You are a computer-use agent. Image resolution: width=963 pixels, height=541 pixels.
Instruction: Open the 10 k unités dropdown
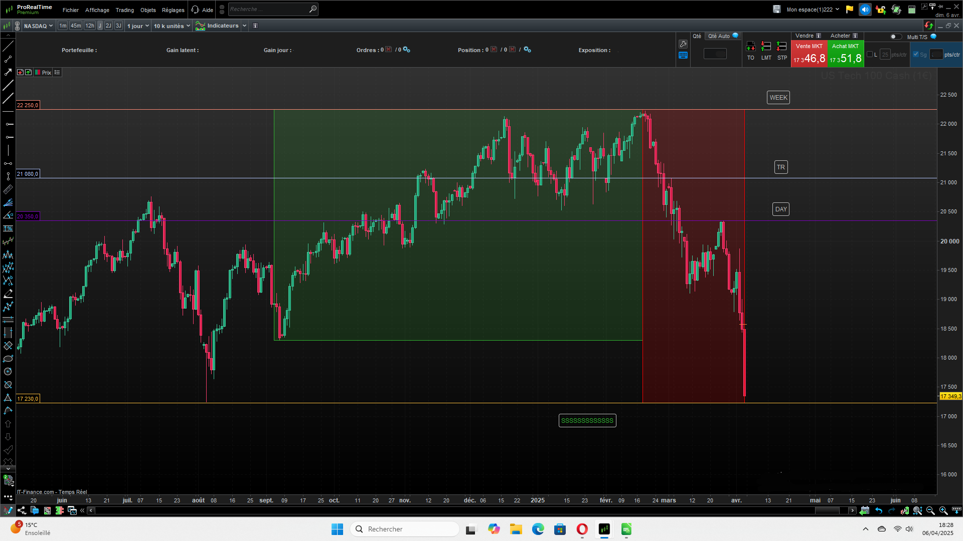click(172, 26)
